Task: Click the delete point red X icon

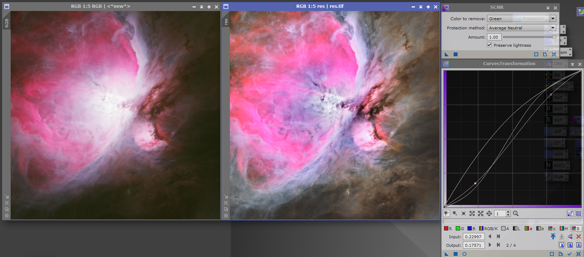Action: click(579, 236)
